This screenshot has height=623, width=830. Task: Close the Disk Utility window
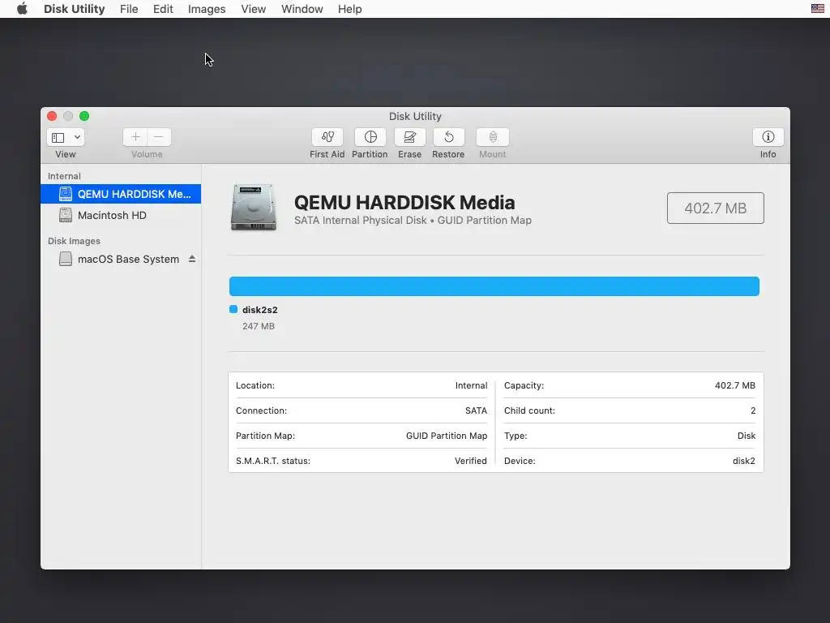coord(52,116)
